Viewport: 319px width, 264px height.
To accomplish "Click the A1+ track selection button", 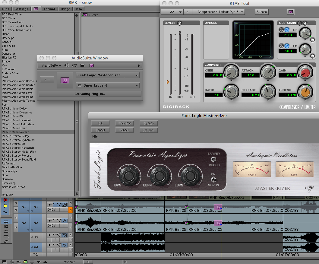I will coord(47,80).
